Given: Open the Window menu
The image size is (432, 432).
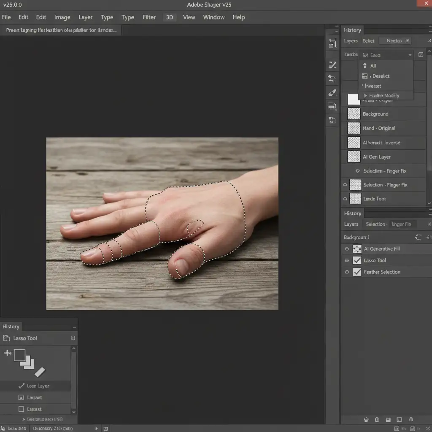Looking at the screenshot, I should pos(213,17).
